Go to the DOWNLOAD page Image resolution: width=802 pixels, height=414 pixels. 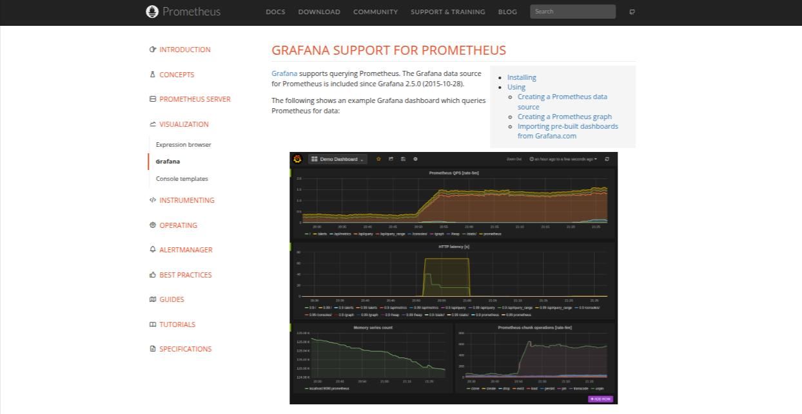[319, 12]
